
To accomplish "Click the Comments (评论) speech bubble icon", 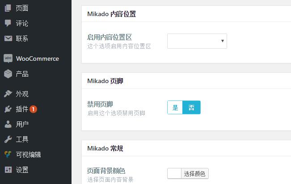I will tap(8, 23).
